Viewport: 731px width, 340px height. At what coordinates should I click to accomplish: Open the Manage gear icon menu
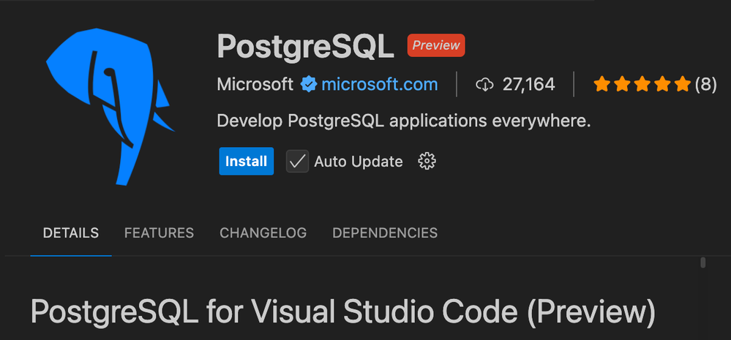pos(426,162)
